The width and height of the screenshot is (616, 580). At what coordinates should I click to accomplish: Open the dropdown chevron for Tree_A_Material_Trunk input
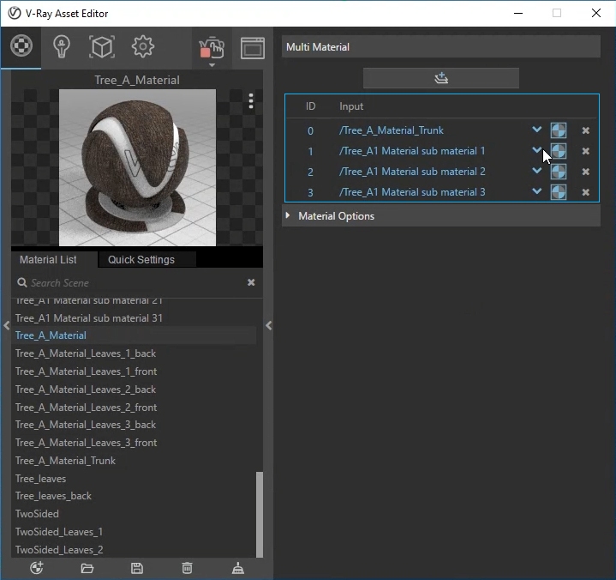(x=537, y=130)
